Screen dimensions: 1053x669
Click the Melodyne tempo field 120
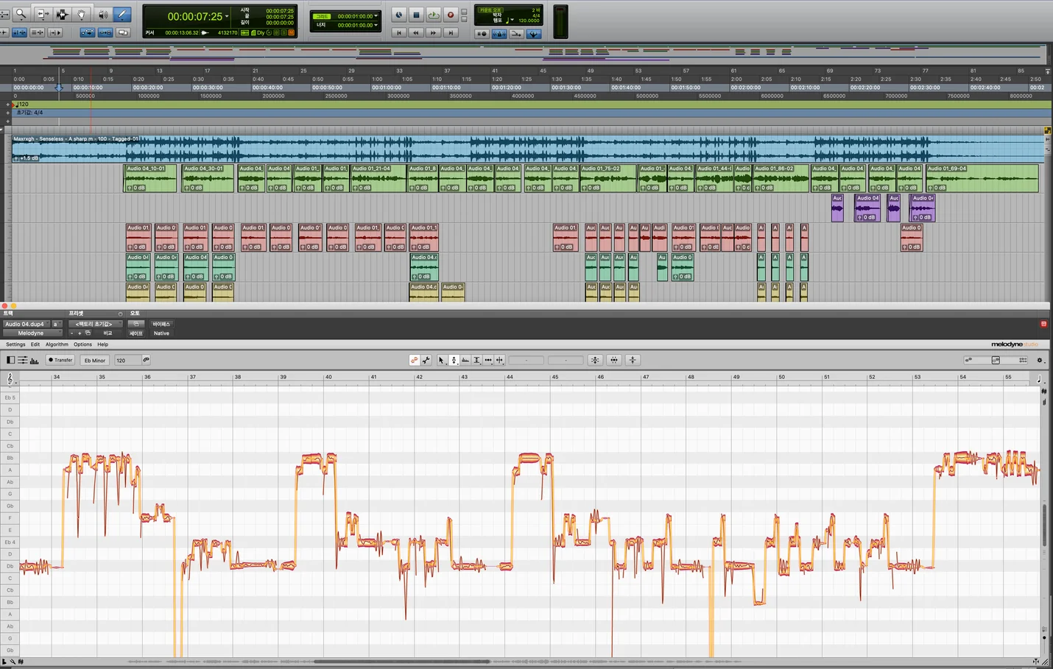(127, 360)
